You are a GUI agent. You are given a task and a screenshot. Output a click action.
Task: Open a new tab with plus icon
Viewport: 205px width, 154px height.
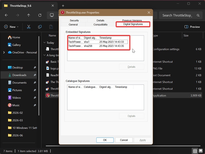[x=63, y=6]
